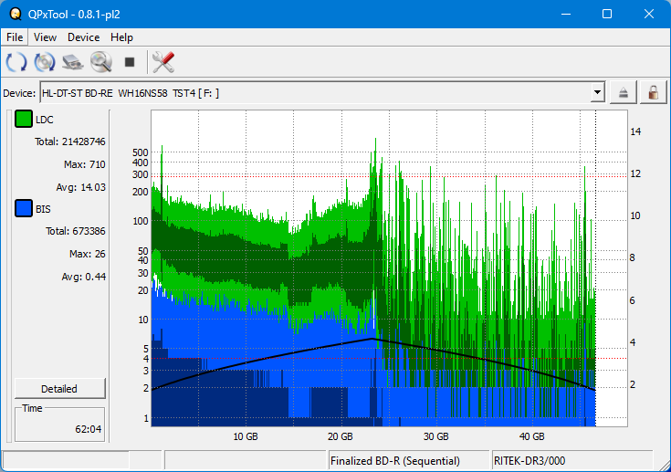This screenshot has height=472, width=671.
Task: Click the load media info disc icon
Action: [45, 62]
